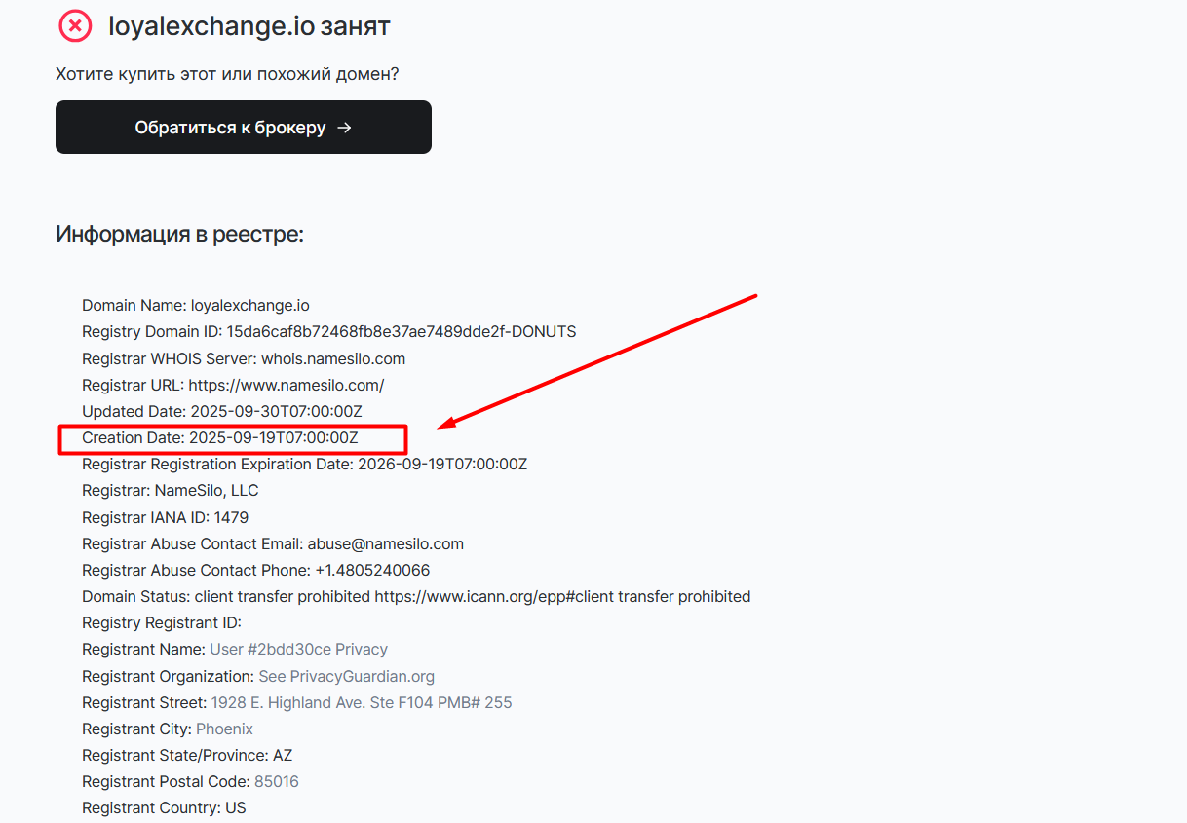
Task: Click the registrant city "Phoenix"
Action: click(224, 729)
